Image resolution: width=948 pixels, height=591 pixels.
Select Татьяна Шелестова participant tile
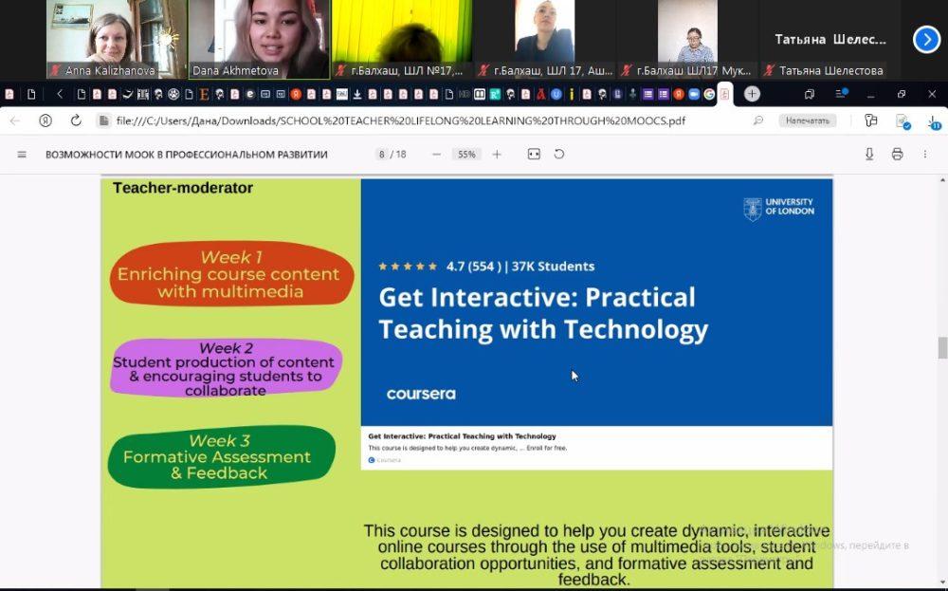pyautogui.click(x=830, y=39)
